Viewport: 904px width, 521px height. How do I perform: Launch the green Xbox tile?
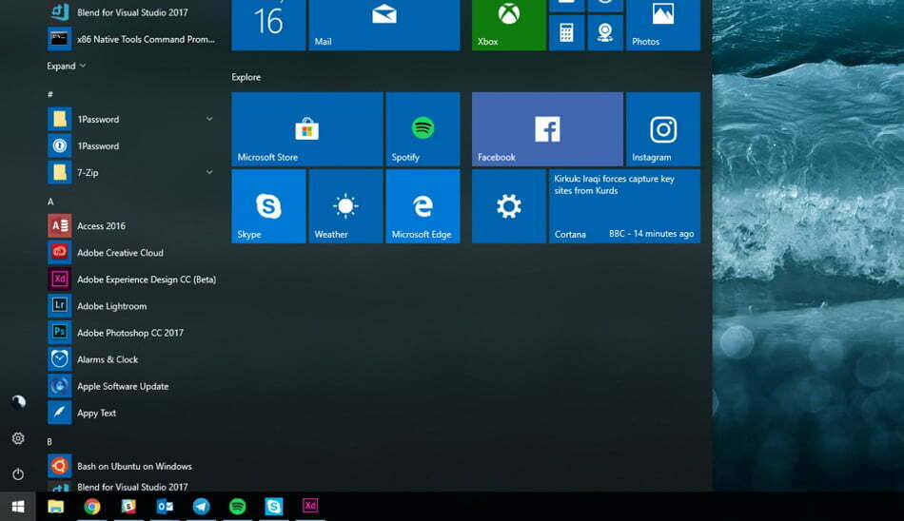pyautogui.click(x=508, y=25)
